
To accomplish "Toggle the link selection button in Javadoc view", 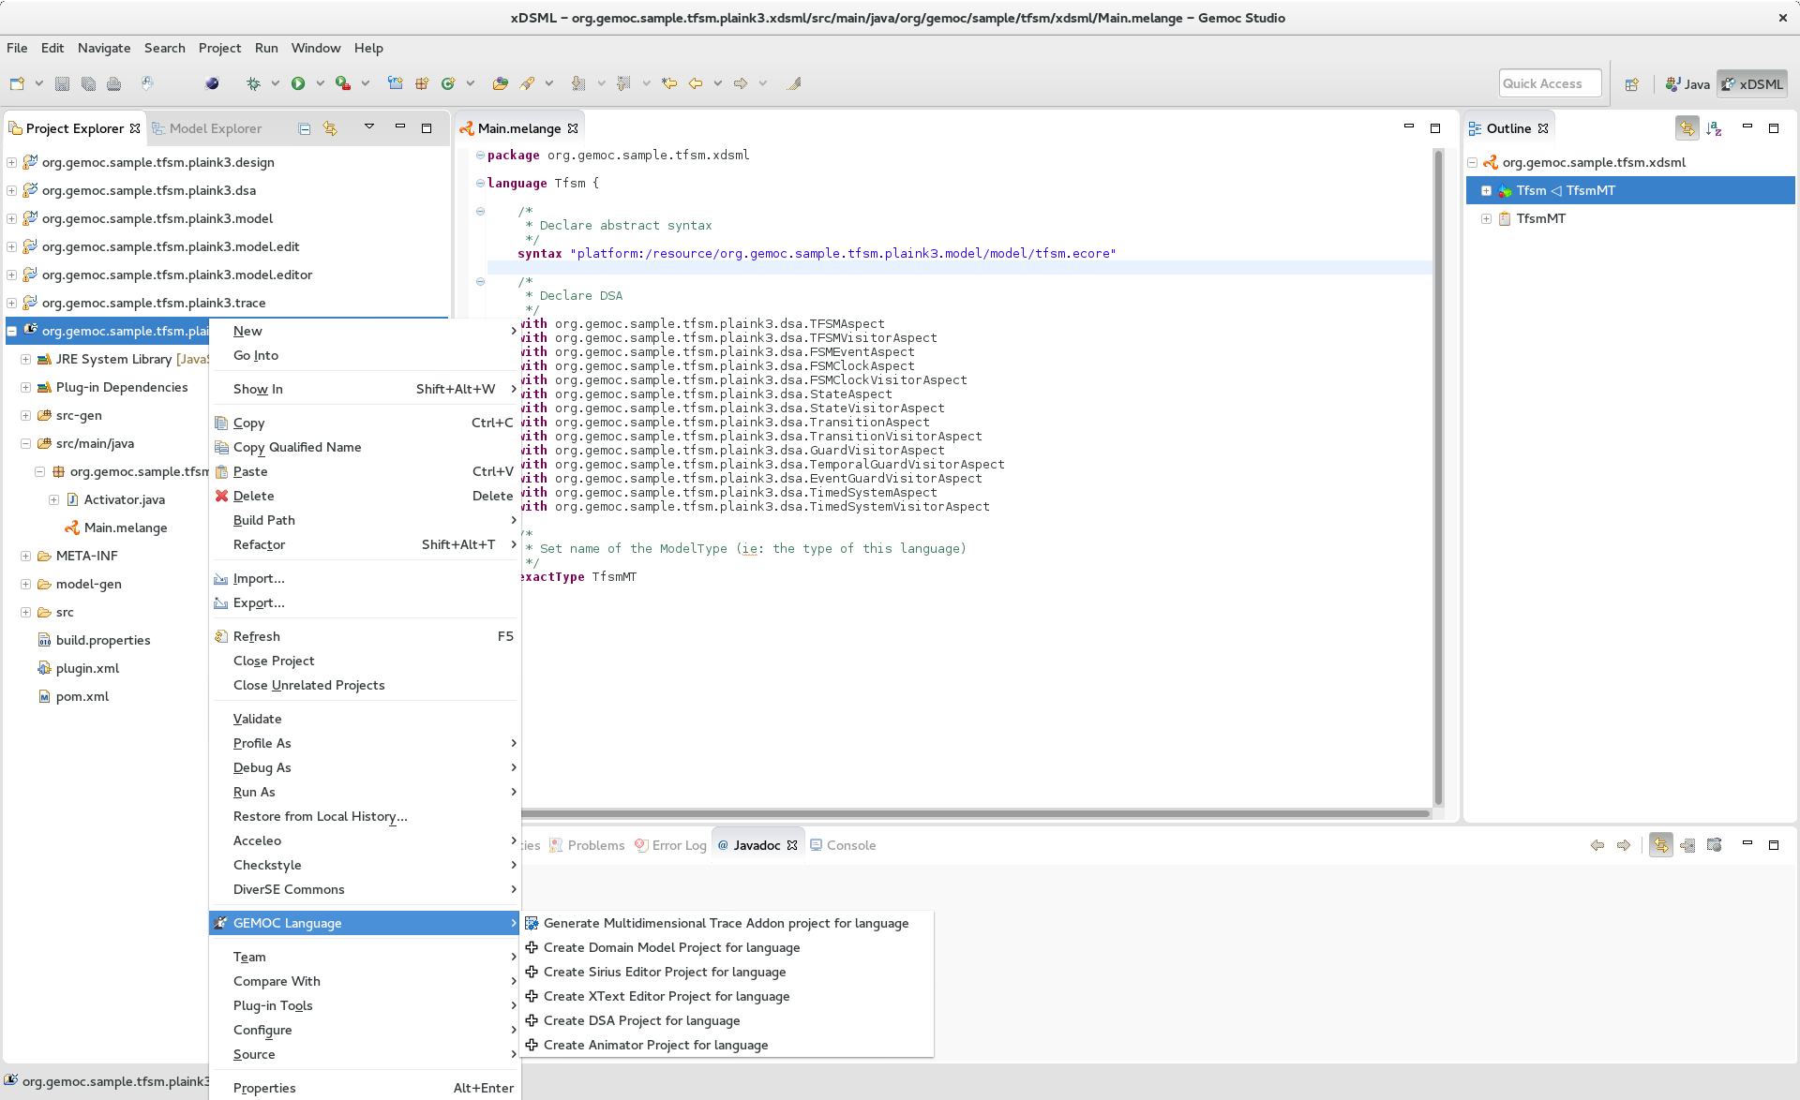I will pyautogui.click(x=1660, y=845).
